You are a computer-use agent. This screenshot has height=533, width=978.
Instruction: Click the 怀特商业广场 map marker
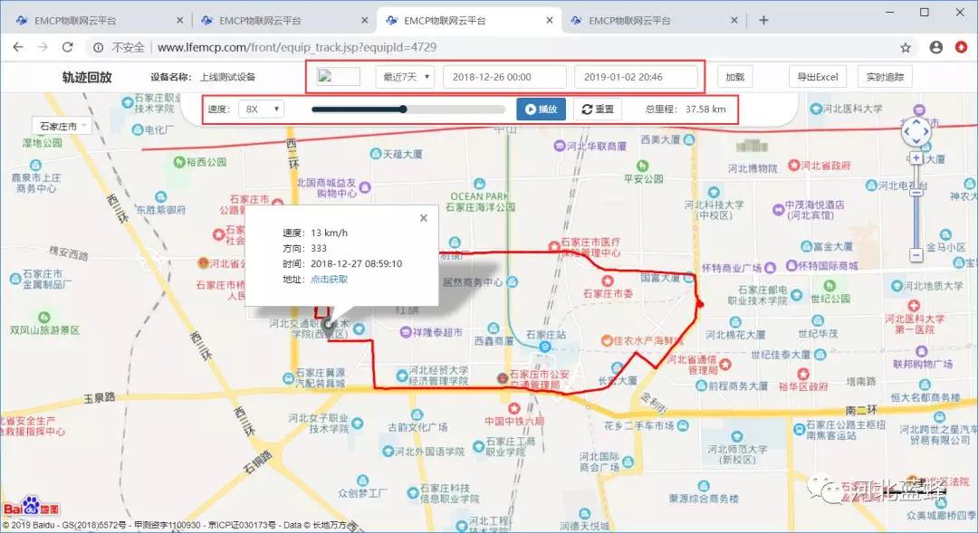pyautogui.click(x=770, y=268)
